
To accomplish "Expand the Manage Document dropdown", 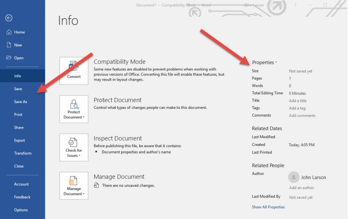I will 74,186.
